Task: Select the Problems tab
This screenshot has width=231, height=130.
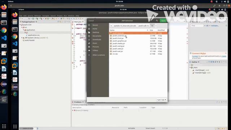Action: point(78,102)
